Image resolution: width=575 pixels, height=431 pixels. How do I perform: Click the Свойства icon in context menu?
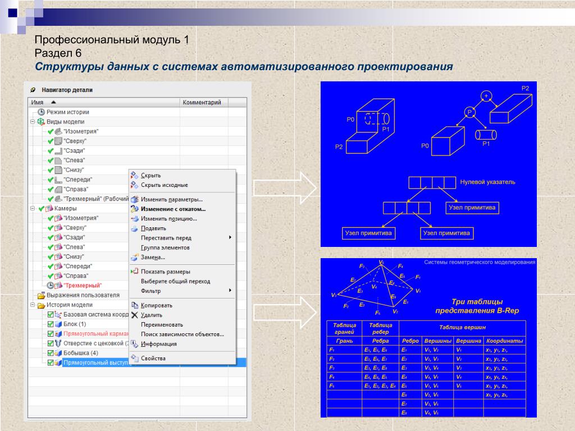[135, 358]
